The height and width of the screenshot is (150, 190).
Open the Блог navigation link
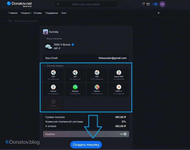coord(64,13)
